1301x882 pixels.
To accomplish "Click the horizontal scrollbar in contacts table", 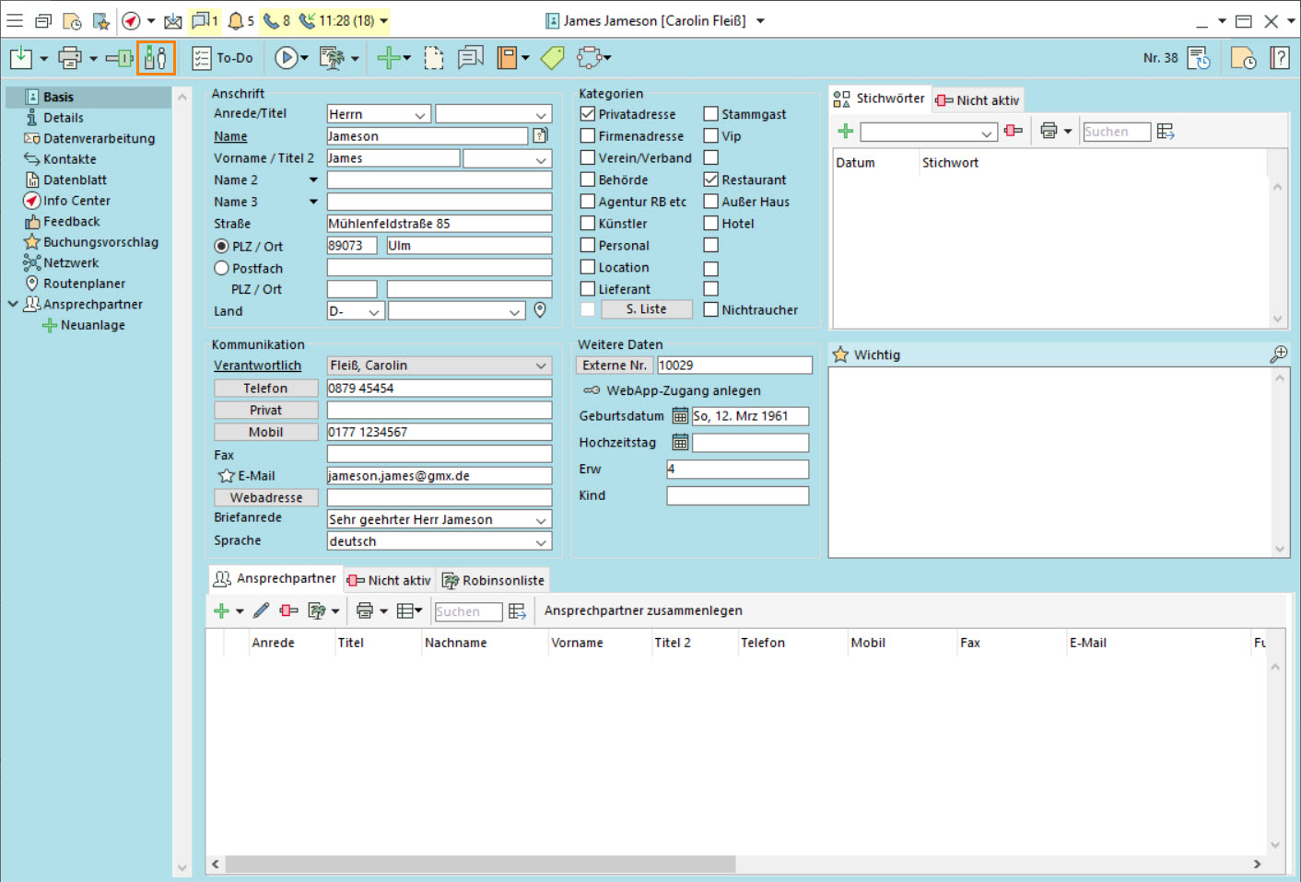I will point(479,864).
